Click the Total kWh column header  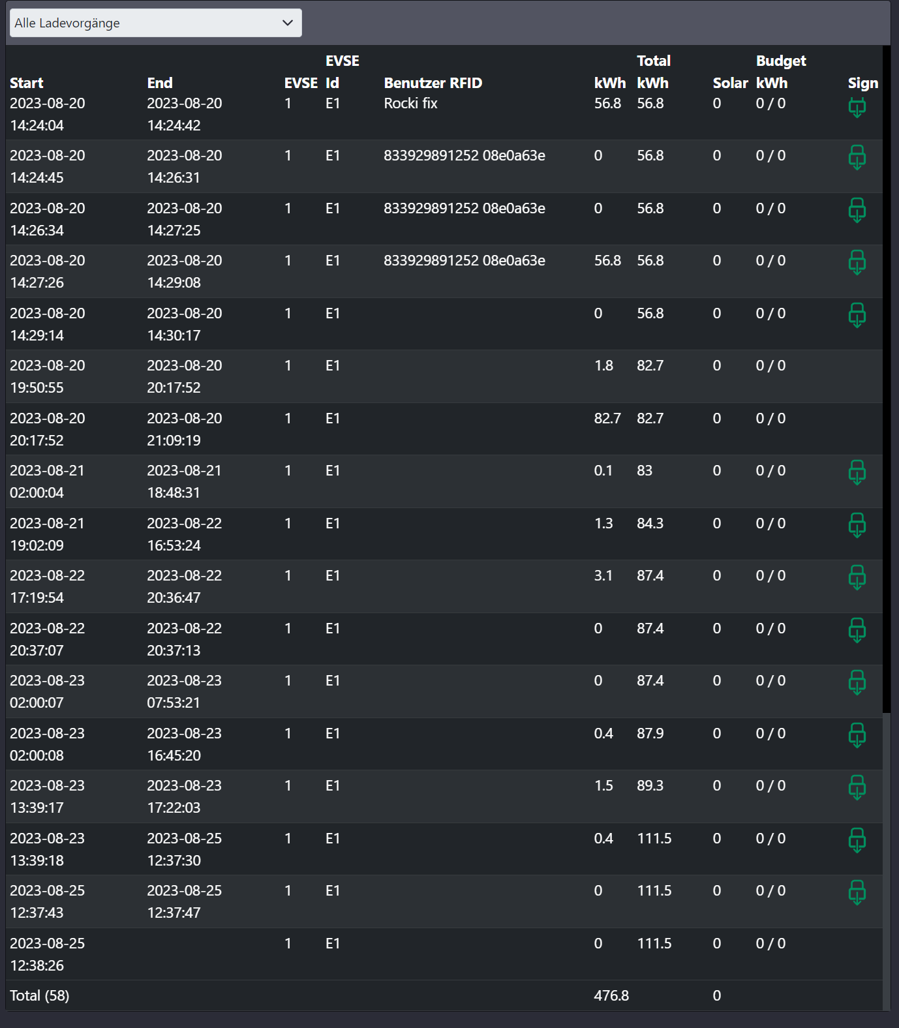pyautogui.click(x=654, y=72)
